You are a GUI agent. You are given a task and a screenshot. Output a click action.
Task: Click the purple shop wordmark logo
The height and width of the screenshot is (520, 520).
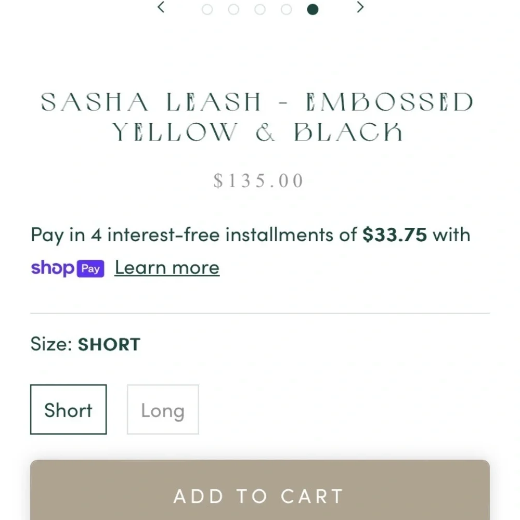(x=53, y=268)
